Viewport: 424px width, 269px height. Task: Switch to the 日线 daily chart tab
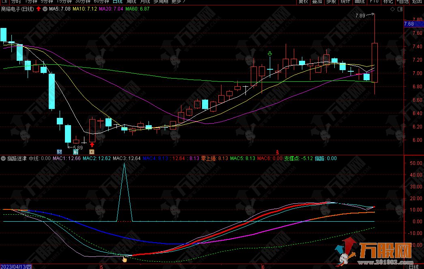(x=117, y=1)
